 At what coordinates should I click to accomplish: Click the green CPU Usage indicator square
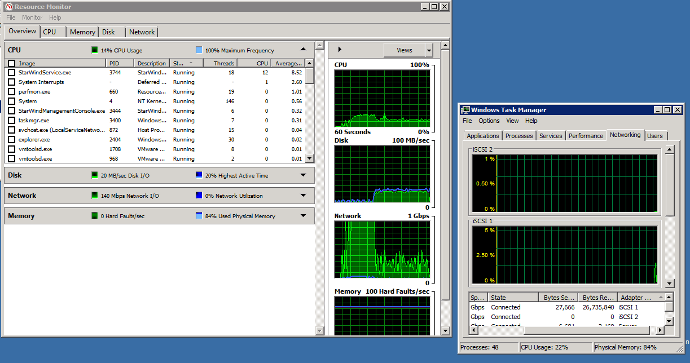pyautogui.click(x=95, y=50)
